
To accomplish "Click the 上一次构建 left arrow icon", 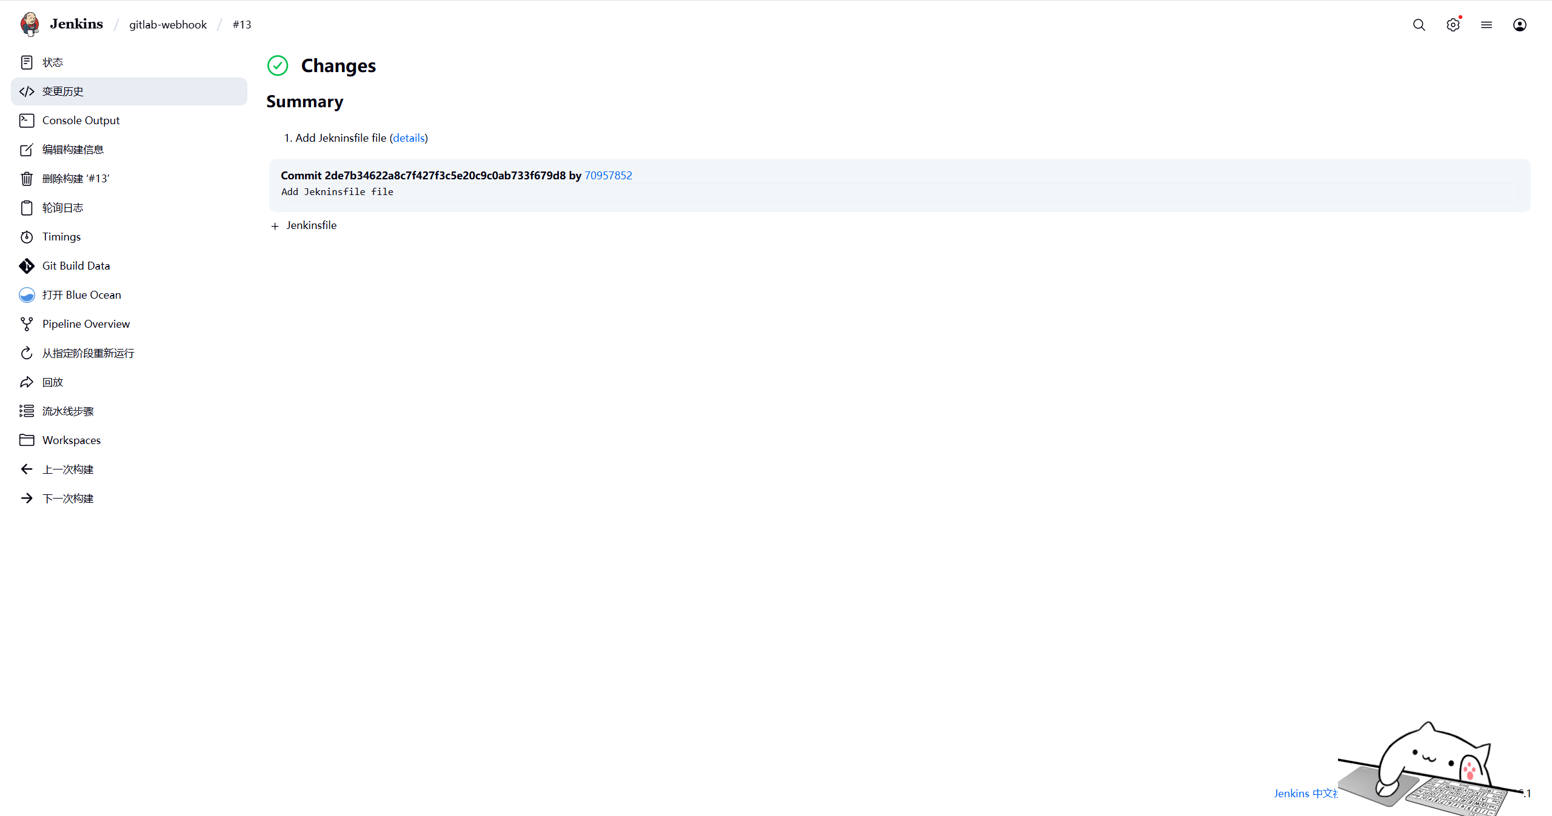I will [27, 469].
